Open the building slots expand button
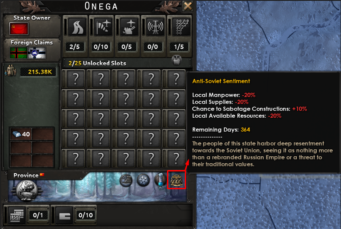This screenshot has width=341, height=229. pyautogui.click(x=177, y=60)
